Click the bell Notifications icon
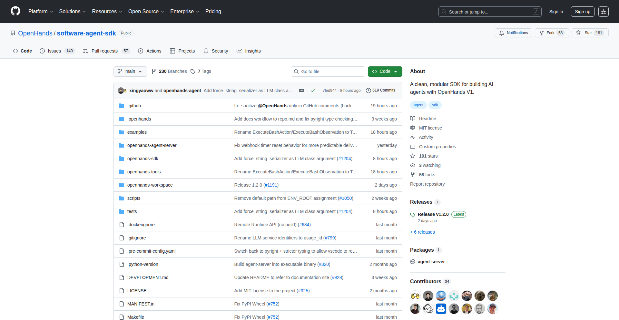The width and height of the screenshot is (619, 320). (x=502, y=33)
